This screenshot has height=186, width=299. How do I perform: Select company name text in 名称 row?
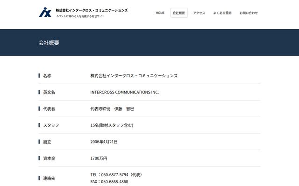click(134, 76)
